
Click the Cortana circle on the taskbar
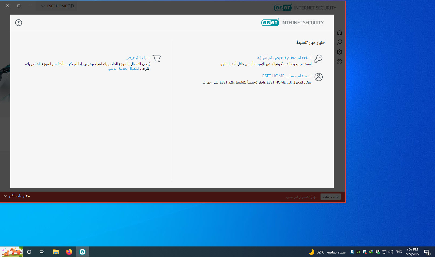pos(29,252)
